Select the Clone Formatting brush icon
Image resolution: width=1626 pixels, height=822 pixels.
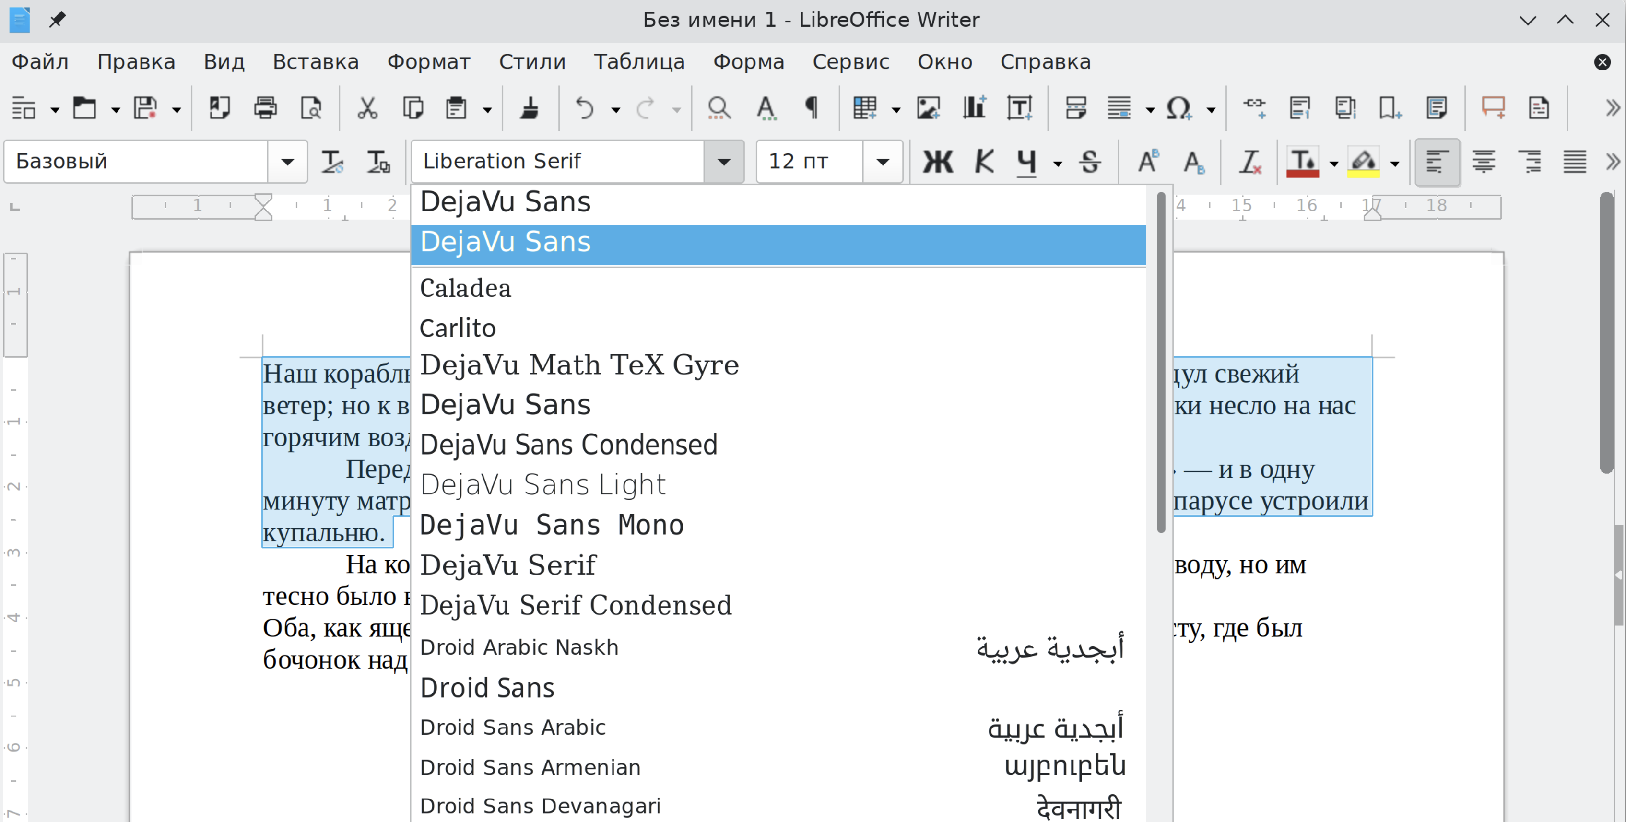pyautogui.click(x=529, y=108)
